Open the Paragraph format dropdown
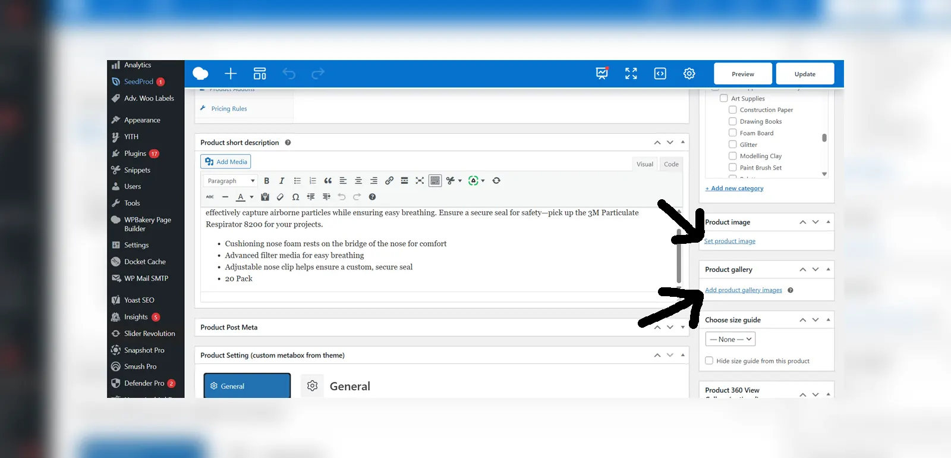Image resolution: width=951 pixels, height=458 pixels. (231, 181)
